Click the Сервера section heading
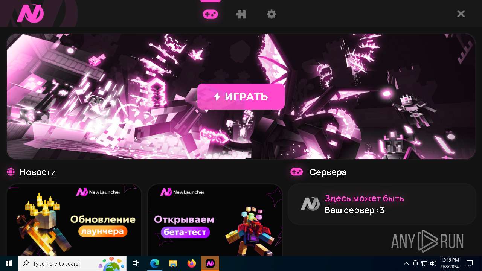This screenshot has height=271, width=482. (328, 172)
